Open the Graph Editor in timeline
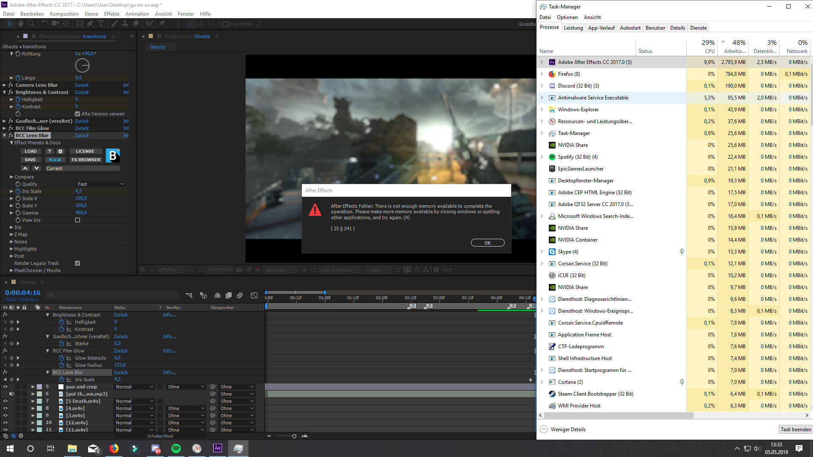813x457 pixels. (x=254, y=295)
